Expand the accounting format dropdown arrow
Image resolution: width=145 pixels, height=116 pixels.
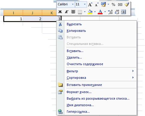click(108, 4)
